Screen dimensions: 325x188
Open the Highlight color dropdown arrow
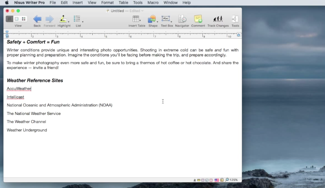click(x=69, y=22)
